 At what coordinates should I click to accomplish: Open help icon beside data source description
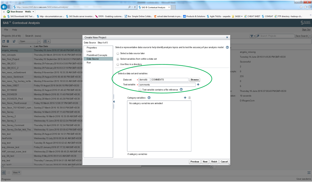click(227, 47)
